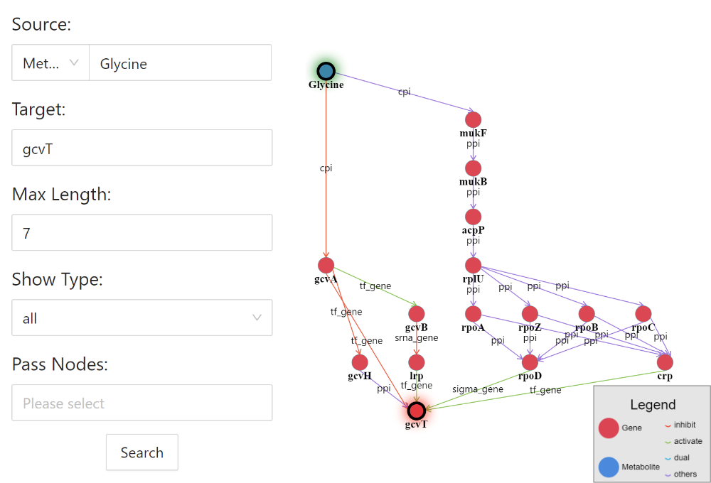Viewport: 711px width, 483px height.
Task: Select the gcvT target node
Action: click(x=417, y=411)
